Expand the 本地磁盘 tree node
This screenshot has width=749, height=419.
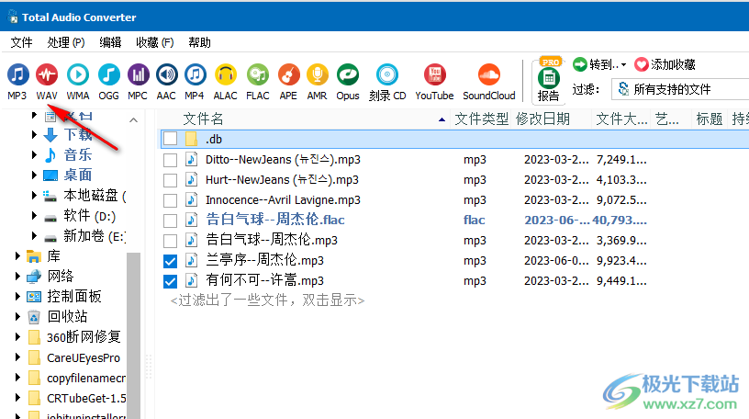[x=34, y=195]
